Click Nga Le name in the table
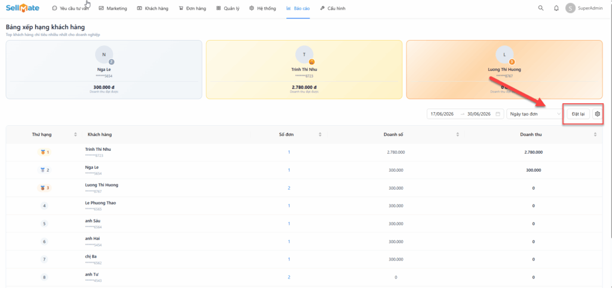The width and height of the screenshot is (612, 288). coord(91,167)
